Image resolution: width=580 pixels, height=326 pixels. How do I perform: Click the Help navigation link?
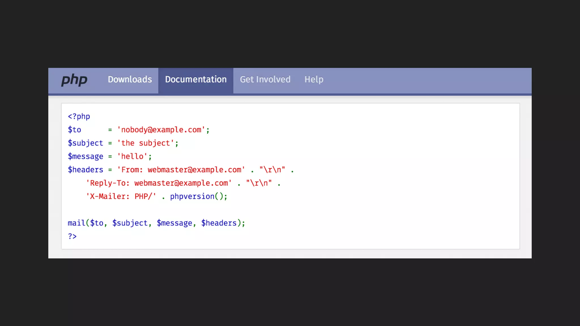click(314, 80)
